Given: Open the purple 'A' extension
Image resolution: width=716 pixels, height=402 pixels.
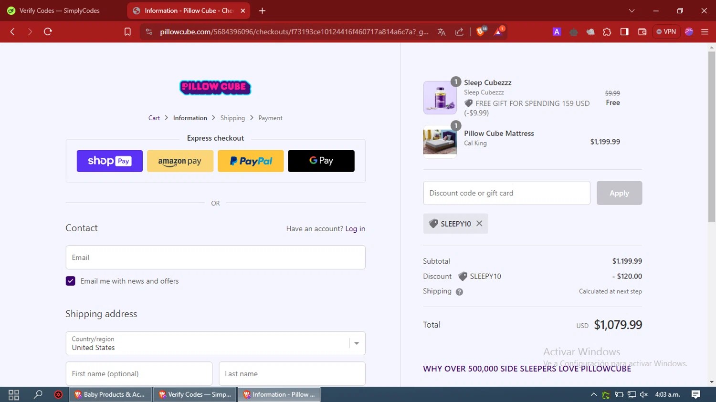Looking at the screenshot, I should [557, 32].
